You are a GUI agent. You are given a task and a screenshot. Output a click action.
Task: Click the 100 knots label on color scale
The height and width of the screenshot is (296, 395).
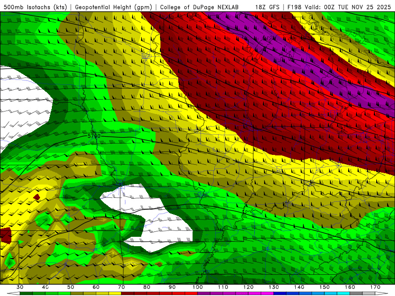pyautogui.click(x=197, y=287)
